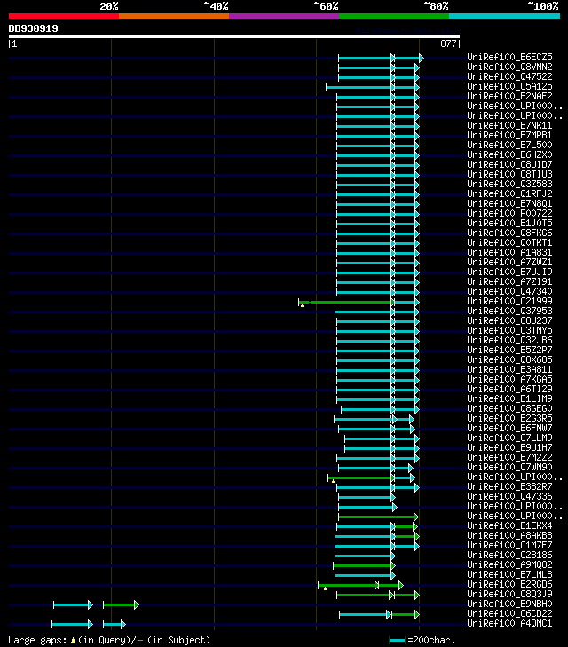
Task: Select the UniRef100_Q8GEG0 label
Action: click(x=509, y=408)
